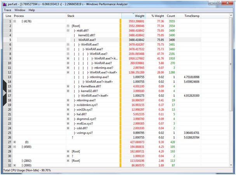Select process (2892) on line 31
This screenshot has height=175, width=236.
27,161
